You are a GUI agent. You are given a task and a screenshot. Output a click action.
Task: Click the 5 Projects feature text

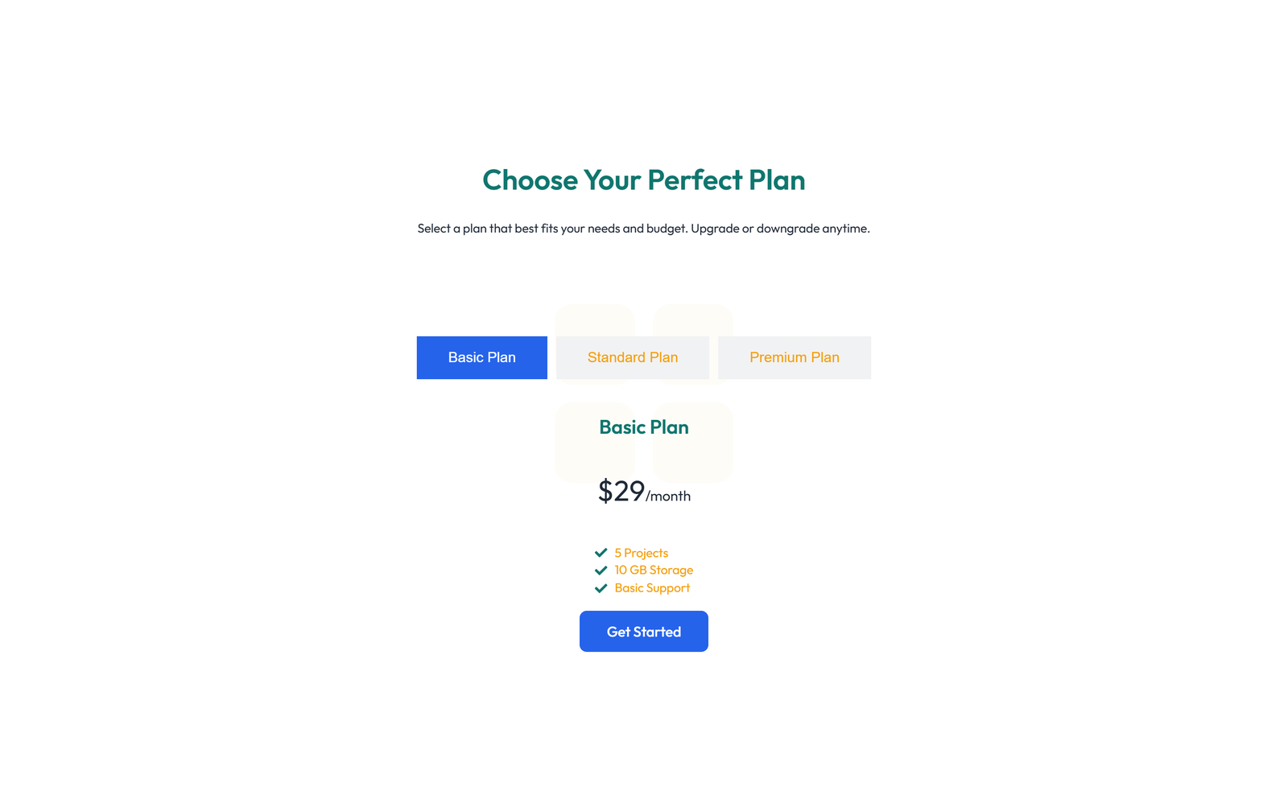tap(640, 553)
